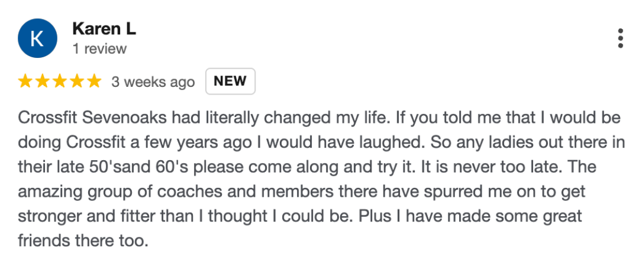Open the three-dot more options menu
This screenshot has height=270, width=639.
[620, 38]
